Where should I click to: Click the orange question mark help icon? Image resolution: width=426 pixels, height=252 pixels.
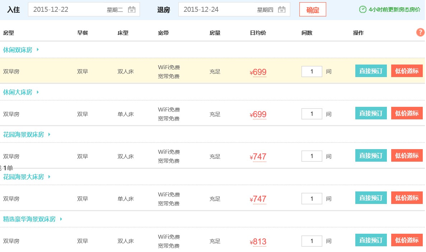click(x=420, y=33)
